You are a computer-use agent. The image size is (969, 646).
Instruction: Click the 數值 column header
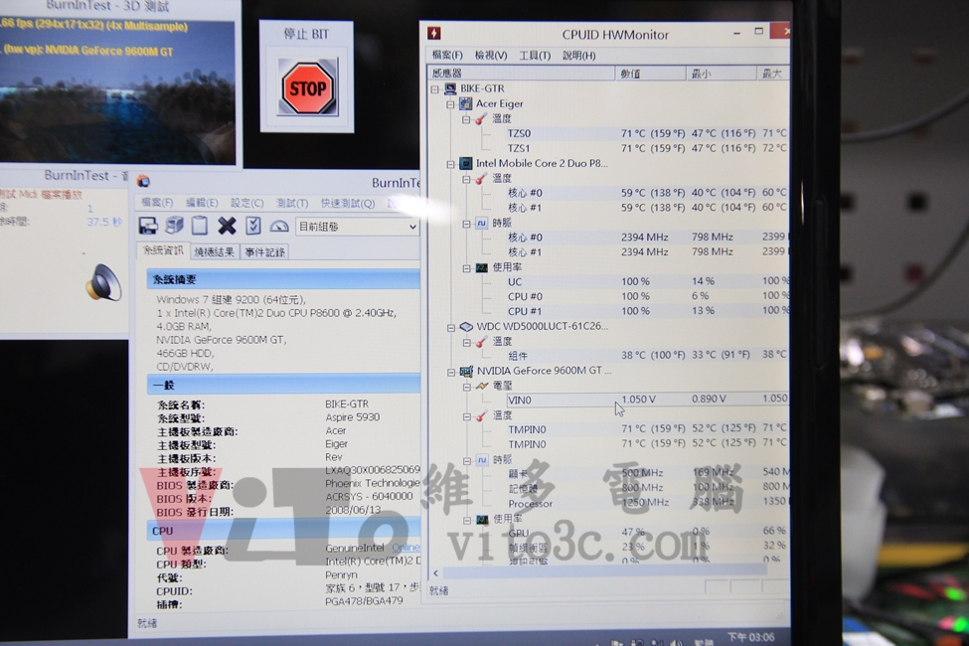coord(650,73)
